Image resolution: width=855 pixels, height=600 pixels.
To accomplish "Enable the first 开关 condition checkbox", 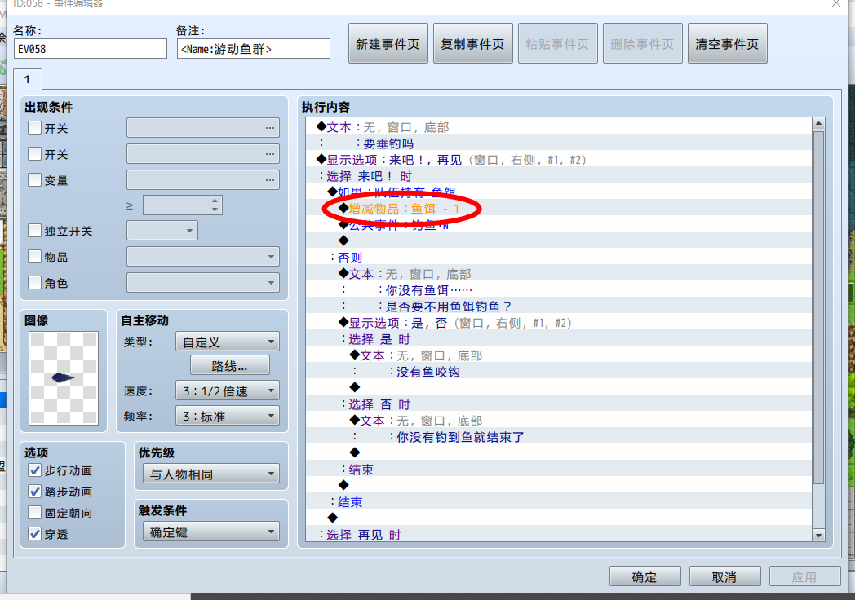I will (34, 128).
